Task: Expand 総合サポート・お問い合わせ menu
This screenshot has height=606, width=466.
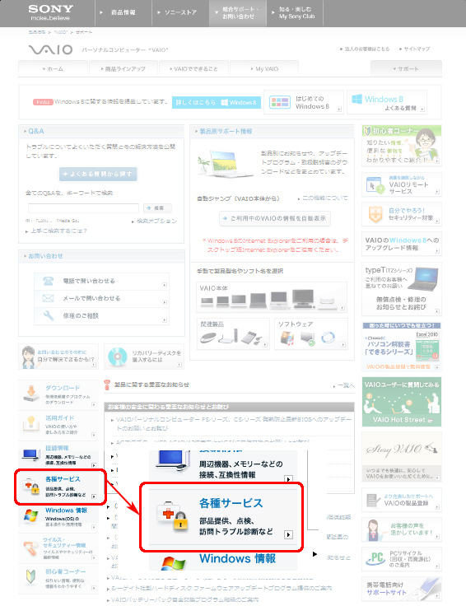Action: pyautogui.click(x=238, y=12)
